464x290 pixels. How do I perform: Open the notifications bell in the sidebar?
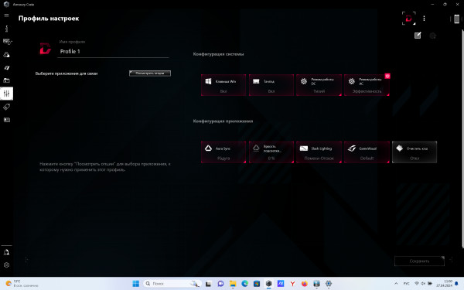6,252
